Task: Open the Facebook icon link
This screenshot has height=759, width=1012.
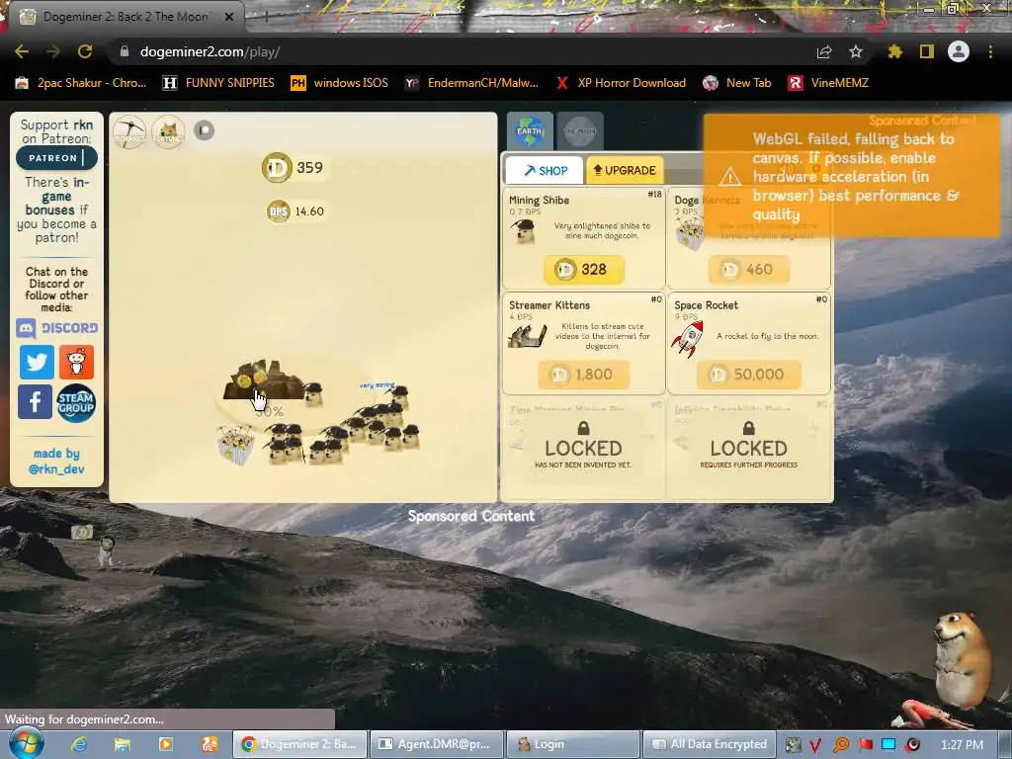Action: (x=35, y=402)
